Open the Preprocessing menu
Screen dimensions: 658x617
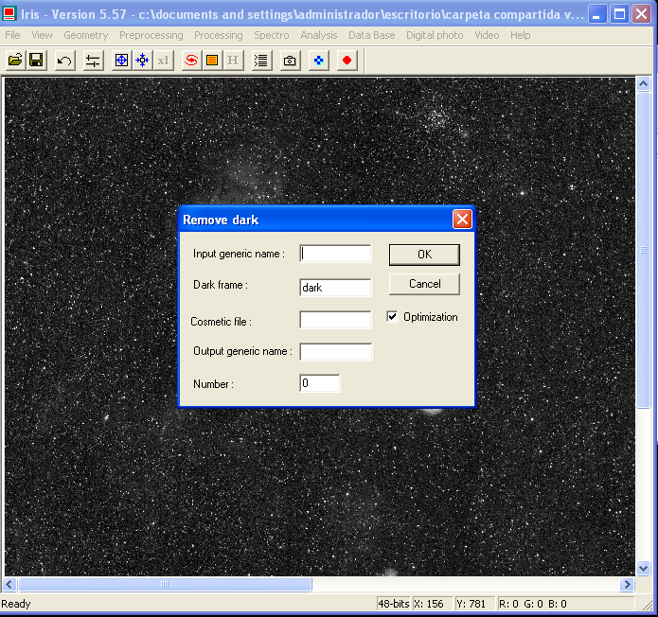click(x=151, y=35)
